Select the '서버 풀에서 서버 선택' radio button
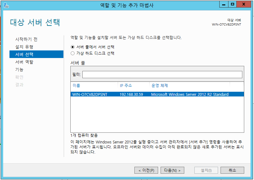This screenshot has height=180, width=254. pyautogui.click(x=73, y=47)
